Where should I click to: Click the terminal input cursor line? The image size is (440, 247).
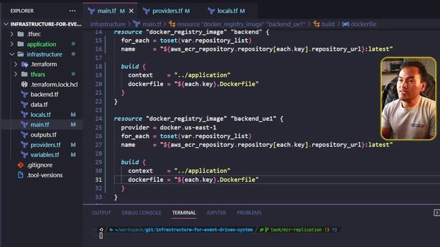pos(101,236)
